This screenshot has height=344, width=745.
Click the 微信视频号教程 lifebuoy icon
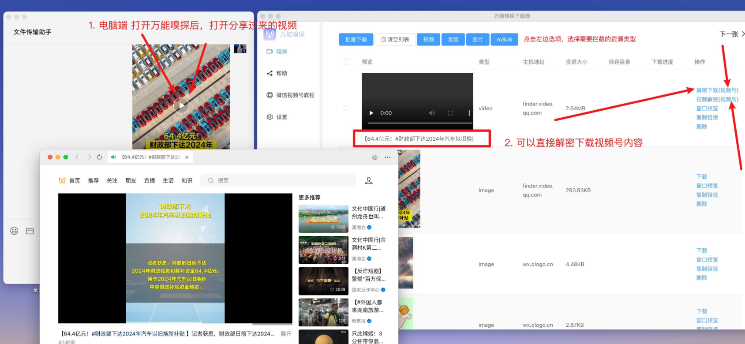pyautogui.click(x=270, y=95)
